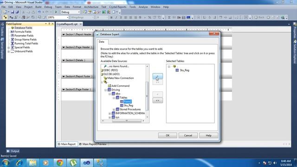
Task: Open the Architecture menu
Action: click(91, 7)
